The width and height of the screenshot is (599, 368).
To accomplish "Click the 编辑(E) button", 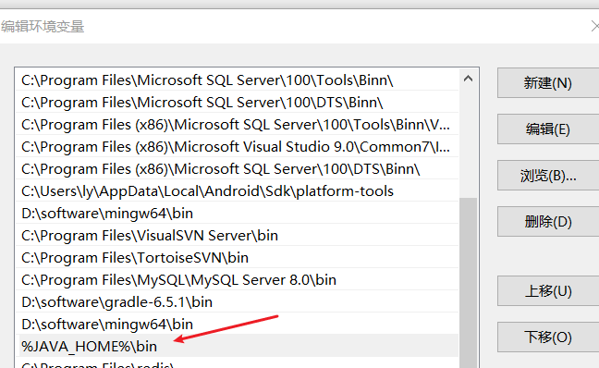I will click(548, 129).
